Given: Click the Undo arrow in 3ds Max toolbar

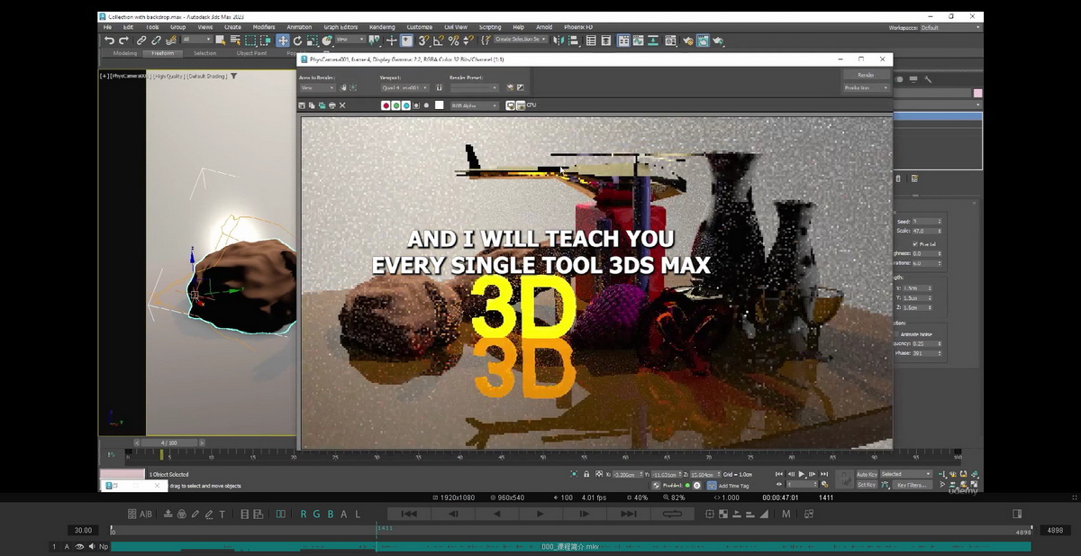Looking at the screenshot, I should pos(109,40).
